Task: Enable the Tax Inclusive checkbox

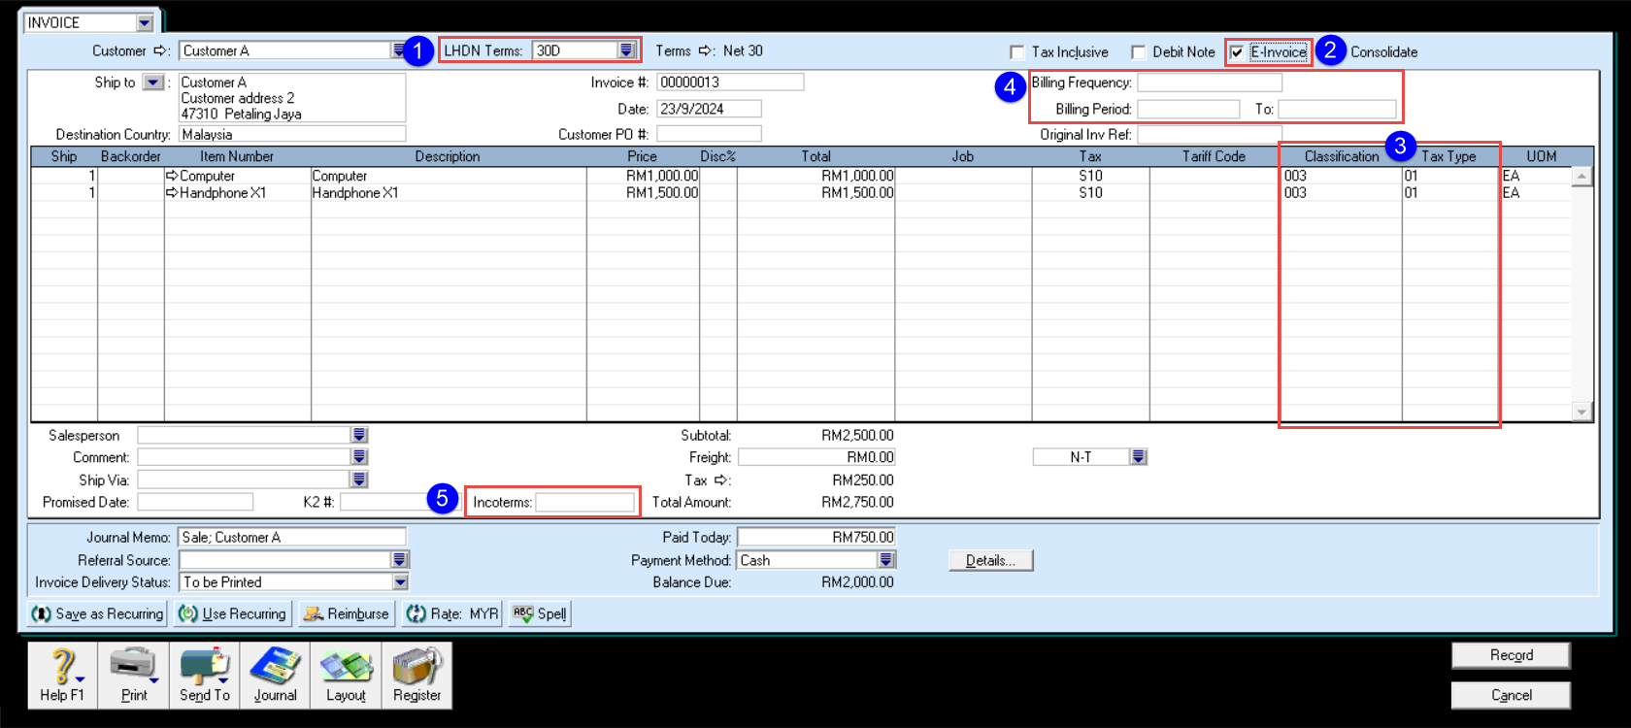Action: coord(1017,52)
